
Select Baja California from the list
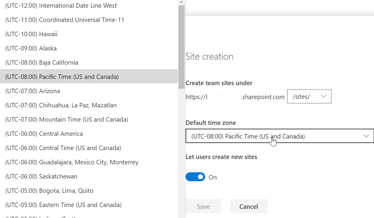click(x=42, y=62)
